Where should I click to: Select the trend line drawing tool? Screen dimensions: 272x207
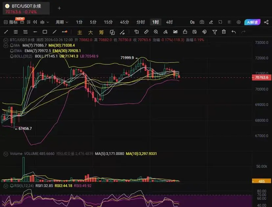point(6,32)
